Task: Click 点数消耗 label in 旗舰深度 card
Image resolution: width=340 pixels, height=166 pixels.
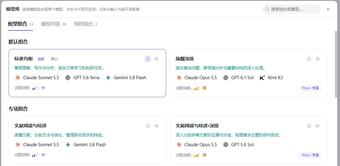Action: click(x=184, y=88)
